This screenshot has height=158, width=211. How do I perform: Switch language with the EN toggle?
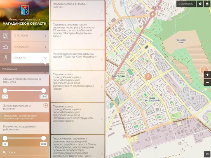pyautogui.click(x=207, y=154)
